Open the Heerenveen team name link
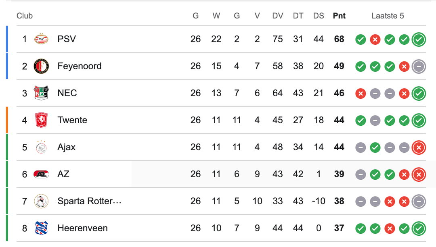Viewport: 436px width, 247px height. click(x=82, y=228)
